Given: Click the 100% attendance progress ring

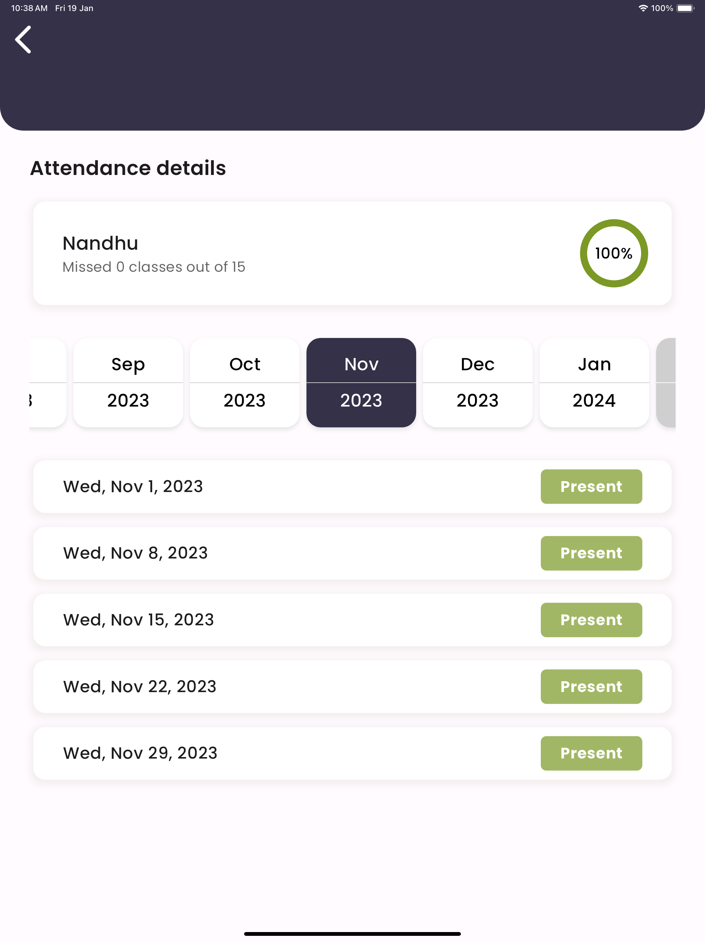Looking at the screenshot, I should (613, 253).
